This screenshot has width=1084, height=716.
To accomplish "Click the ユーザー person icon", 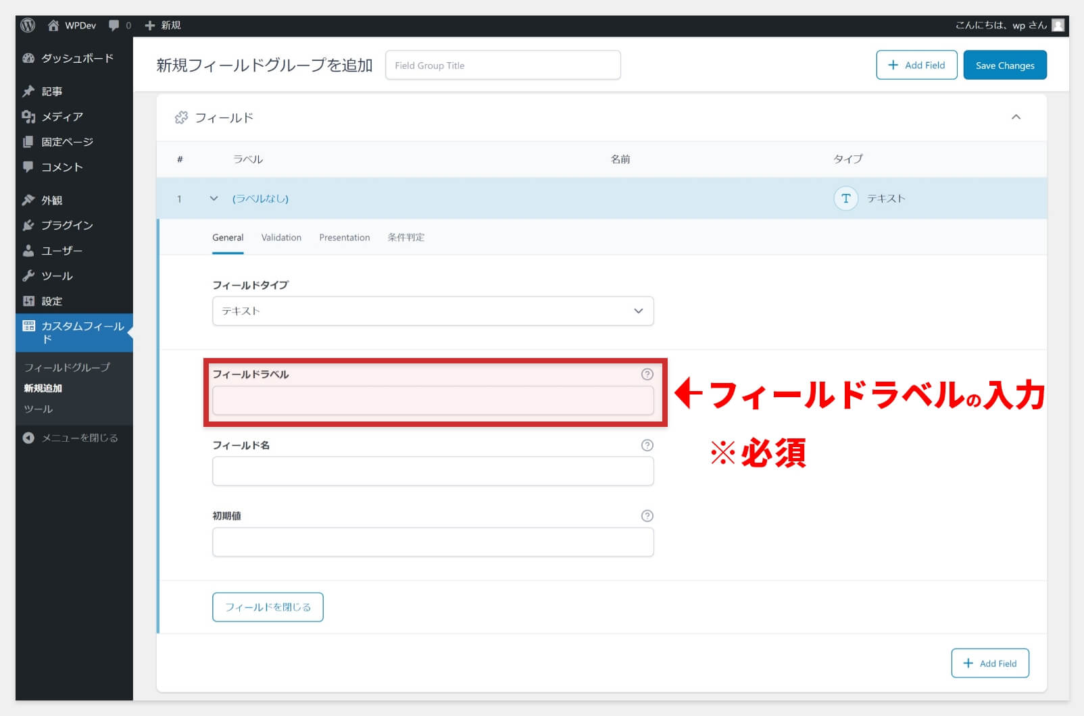I will (28, 251).
